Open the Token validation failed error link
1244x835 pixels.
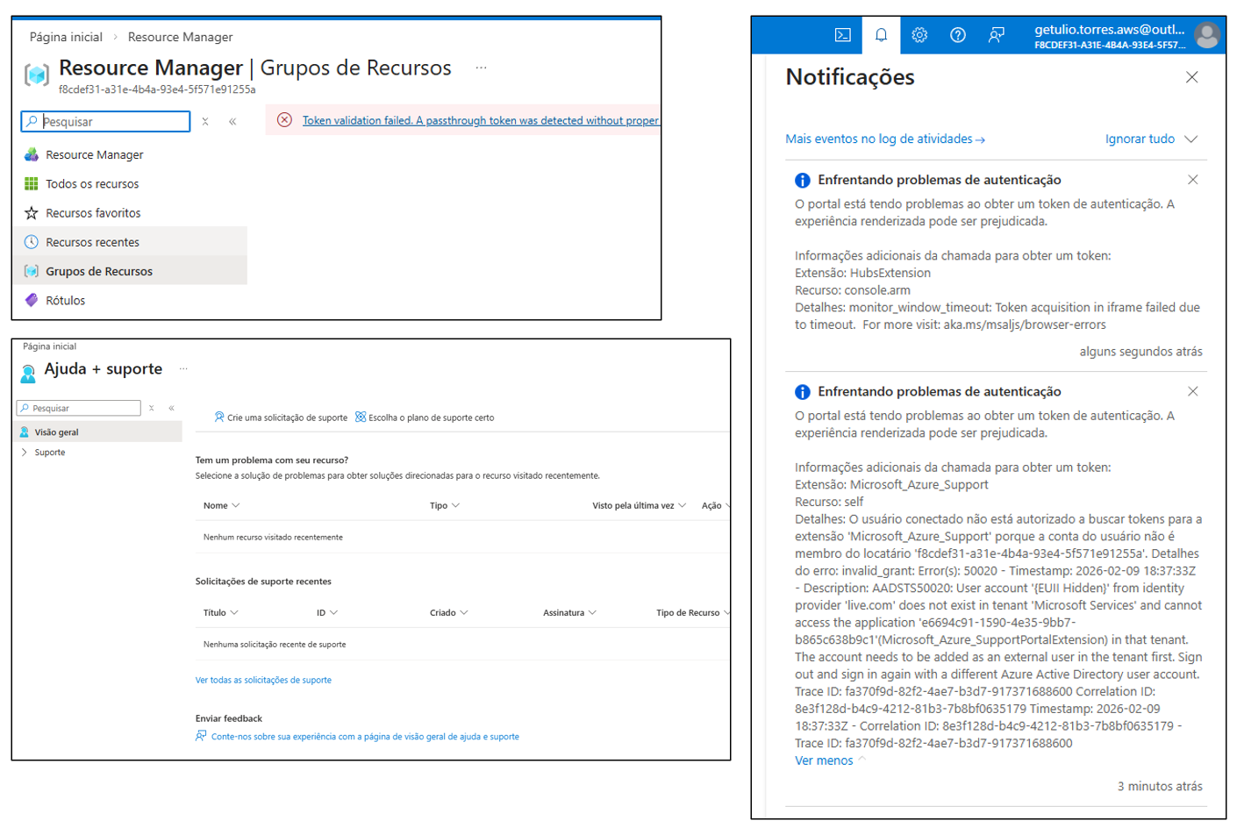(x=481, y=120)
